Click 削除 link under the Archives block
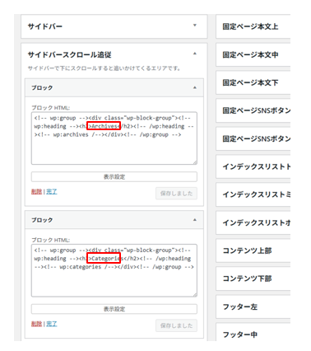 tap(36, 191)
